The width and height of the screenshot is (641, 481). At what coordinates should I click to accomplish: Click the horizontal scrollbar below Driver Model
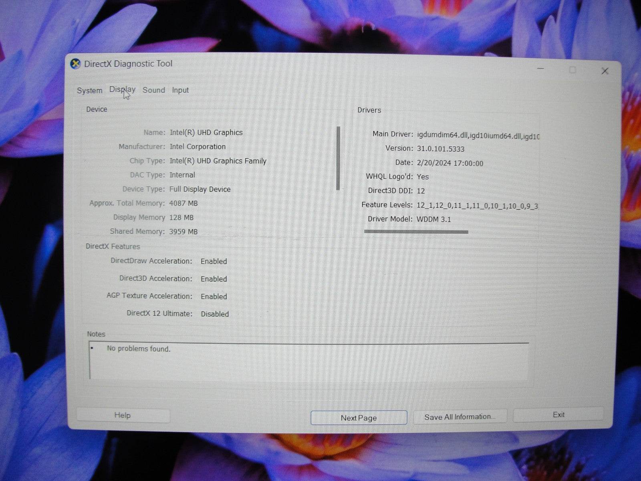click(x=415, y=231)
